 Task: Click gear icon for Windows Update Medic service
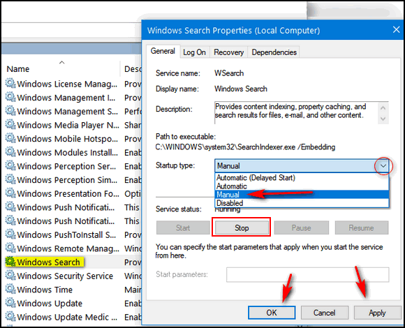click(10, 316)
